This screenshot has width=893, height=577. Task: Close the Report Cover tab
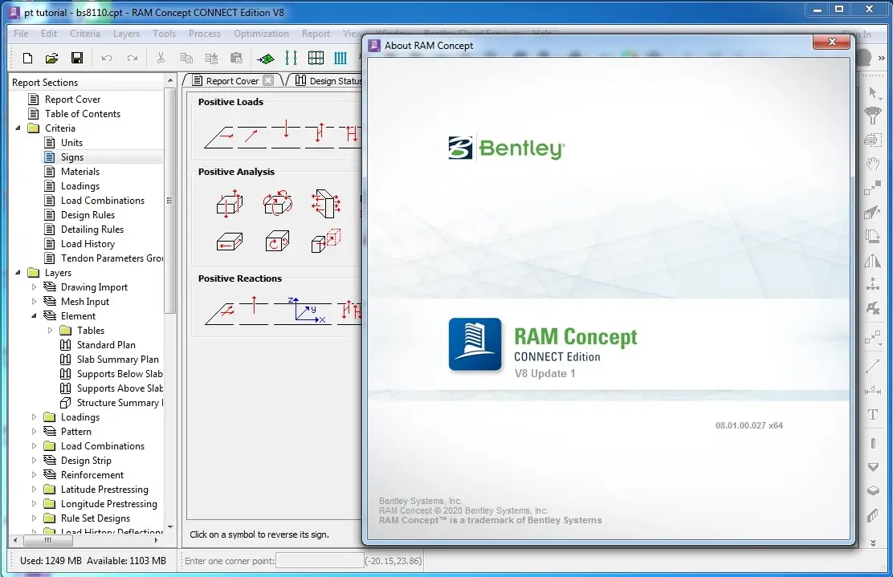tap(268, 80)
